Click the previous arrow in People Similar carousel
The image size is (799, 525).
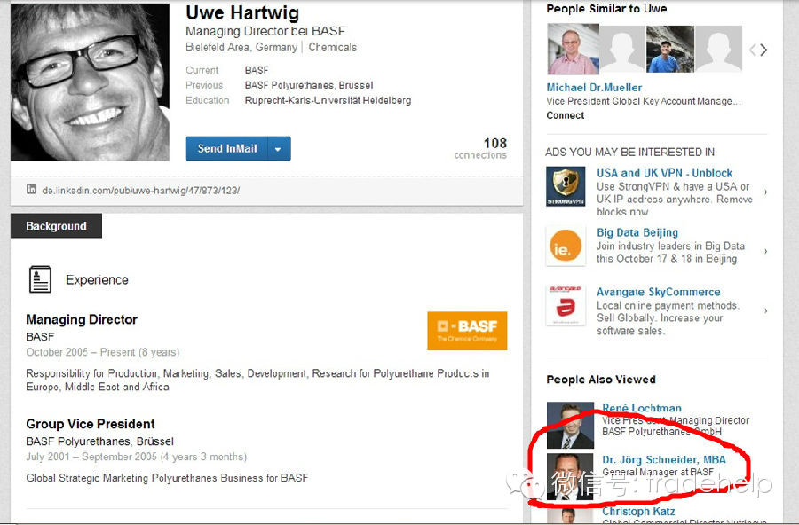[x=753, y=50]
